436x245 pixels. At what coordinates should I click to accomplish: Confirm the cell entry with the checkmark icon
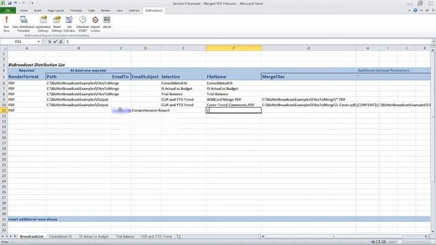point(55,42)
